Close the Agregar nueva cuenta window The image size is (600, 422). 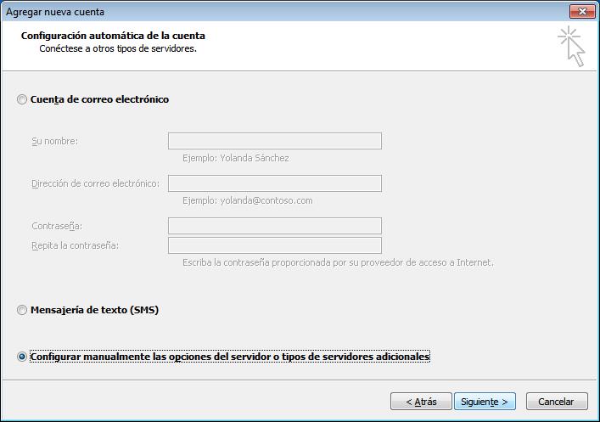coord(582,12)
